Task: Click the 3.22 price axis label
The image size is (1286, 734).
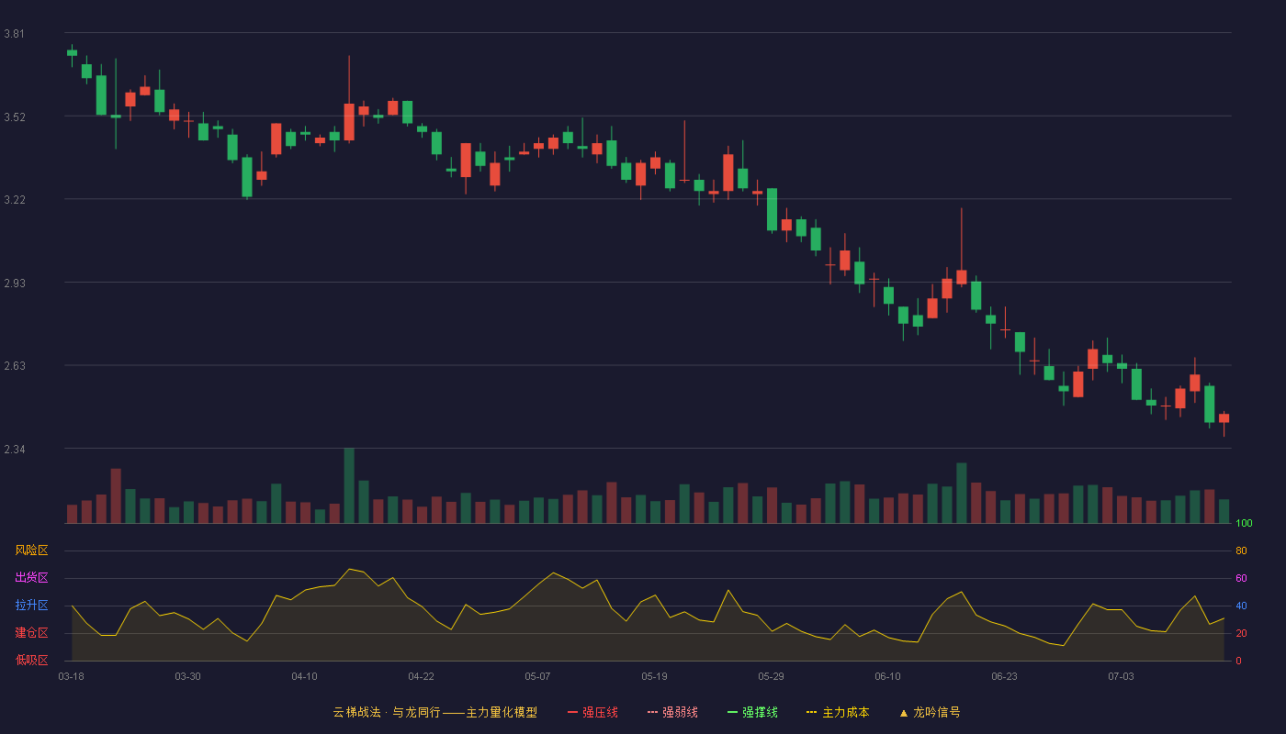Action: (14, 200)
